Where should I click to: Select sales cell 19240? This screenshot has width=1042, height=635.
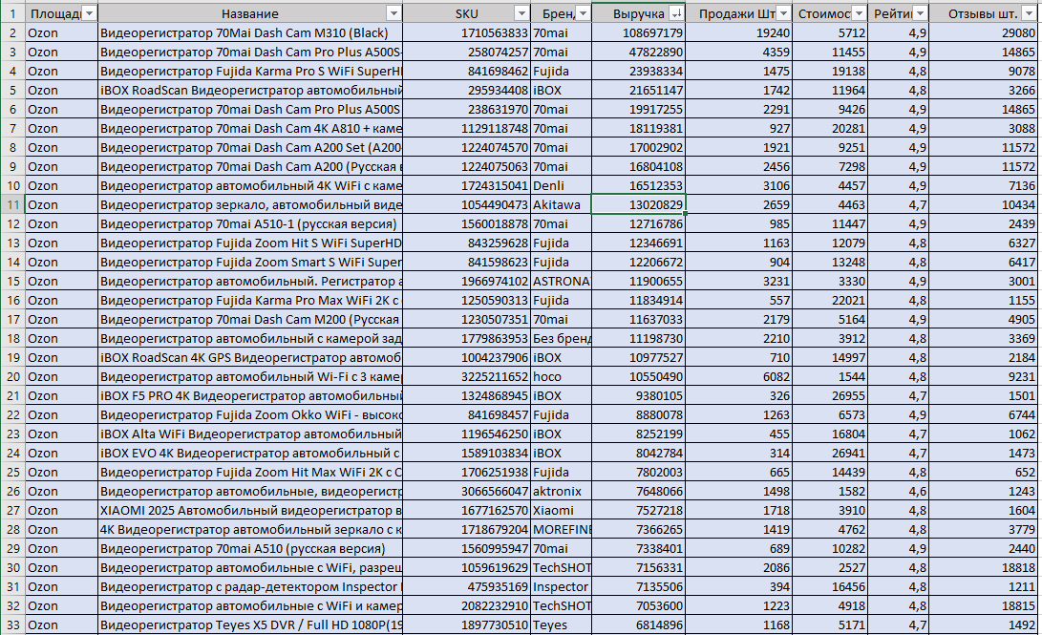coord(738,32)
